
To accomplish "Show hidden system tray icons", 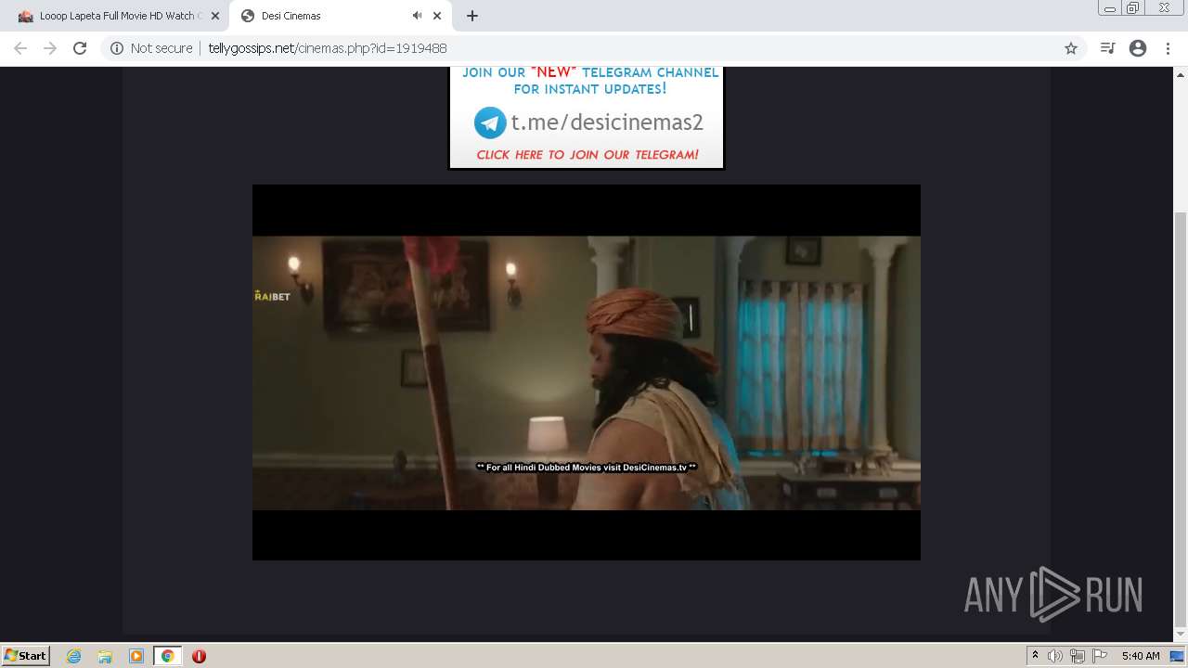I will coord(1035,656).
